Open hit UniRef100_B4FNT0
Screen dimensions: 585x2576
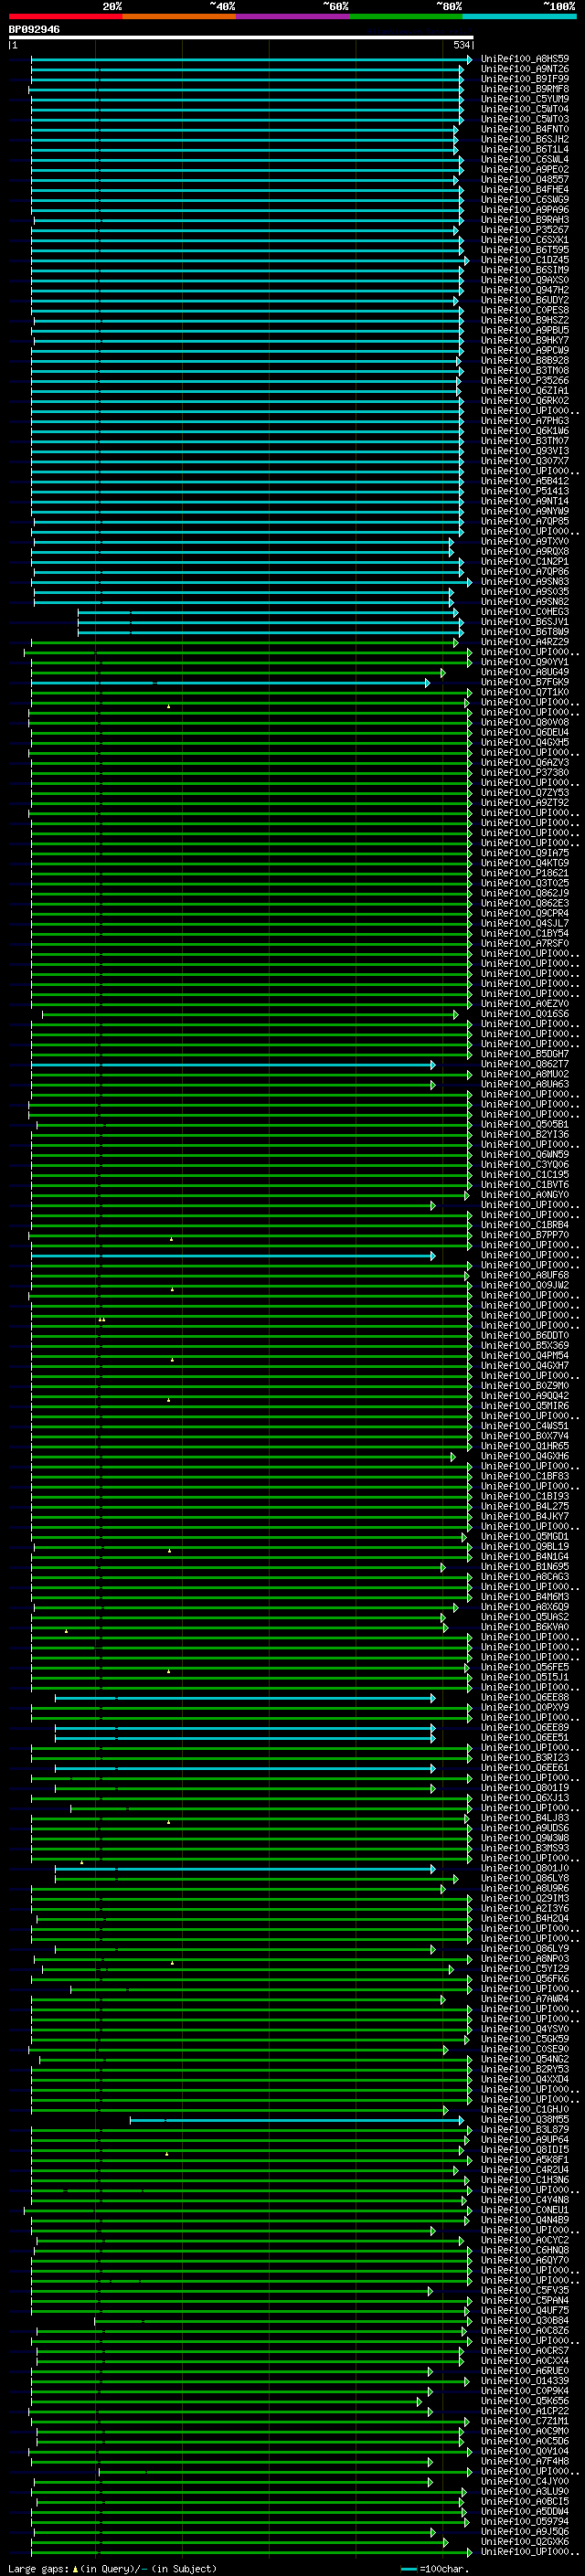pos(525,129)
